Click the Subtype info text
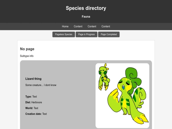This screenshot has height=129, width=172. pyautogui.click(x=27, y=56)
